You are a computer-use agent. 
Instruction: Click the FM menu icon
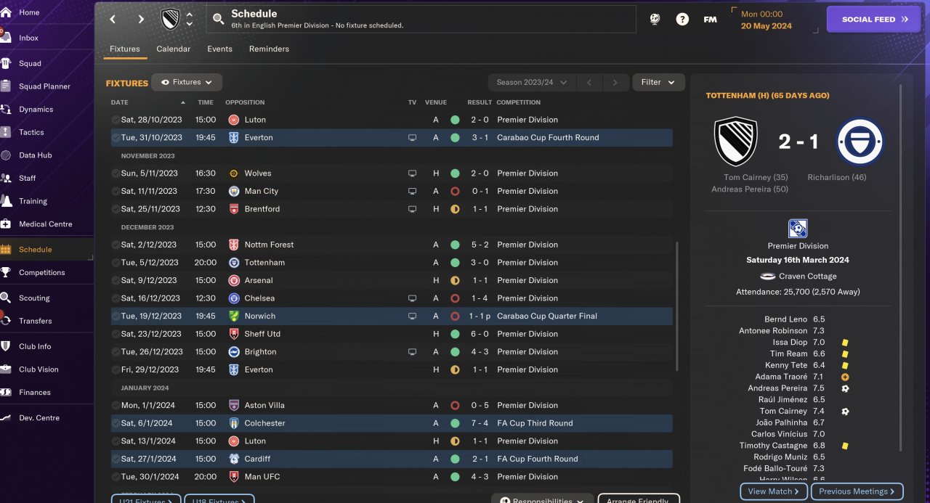pyautogui.click(x=710, y=20)
